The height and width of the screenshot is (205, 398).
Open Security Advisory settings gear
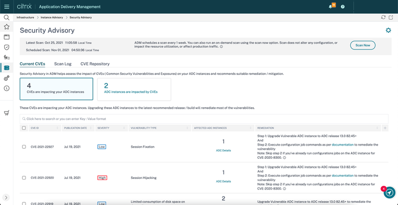388,30
